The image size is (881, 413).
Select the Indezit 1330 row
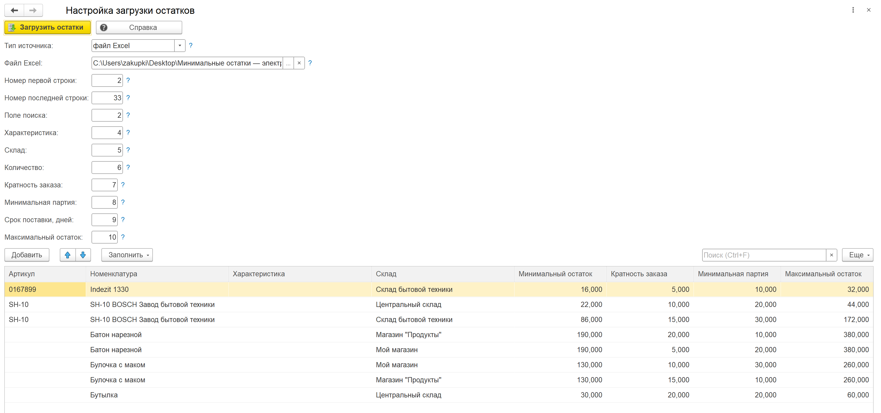[x=439, y=289]
